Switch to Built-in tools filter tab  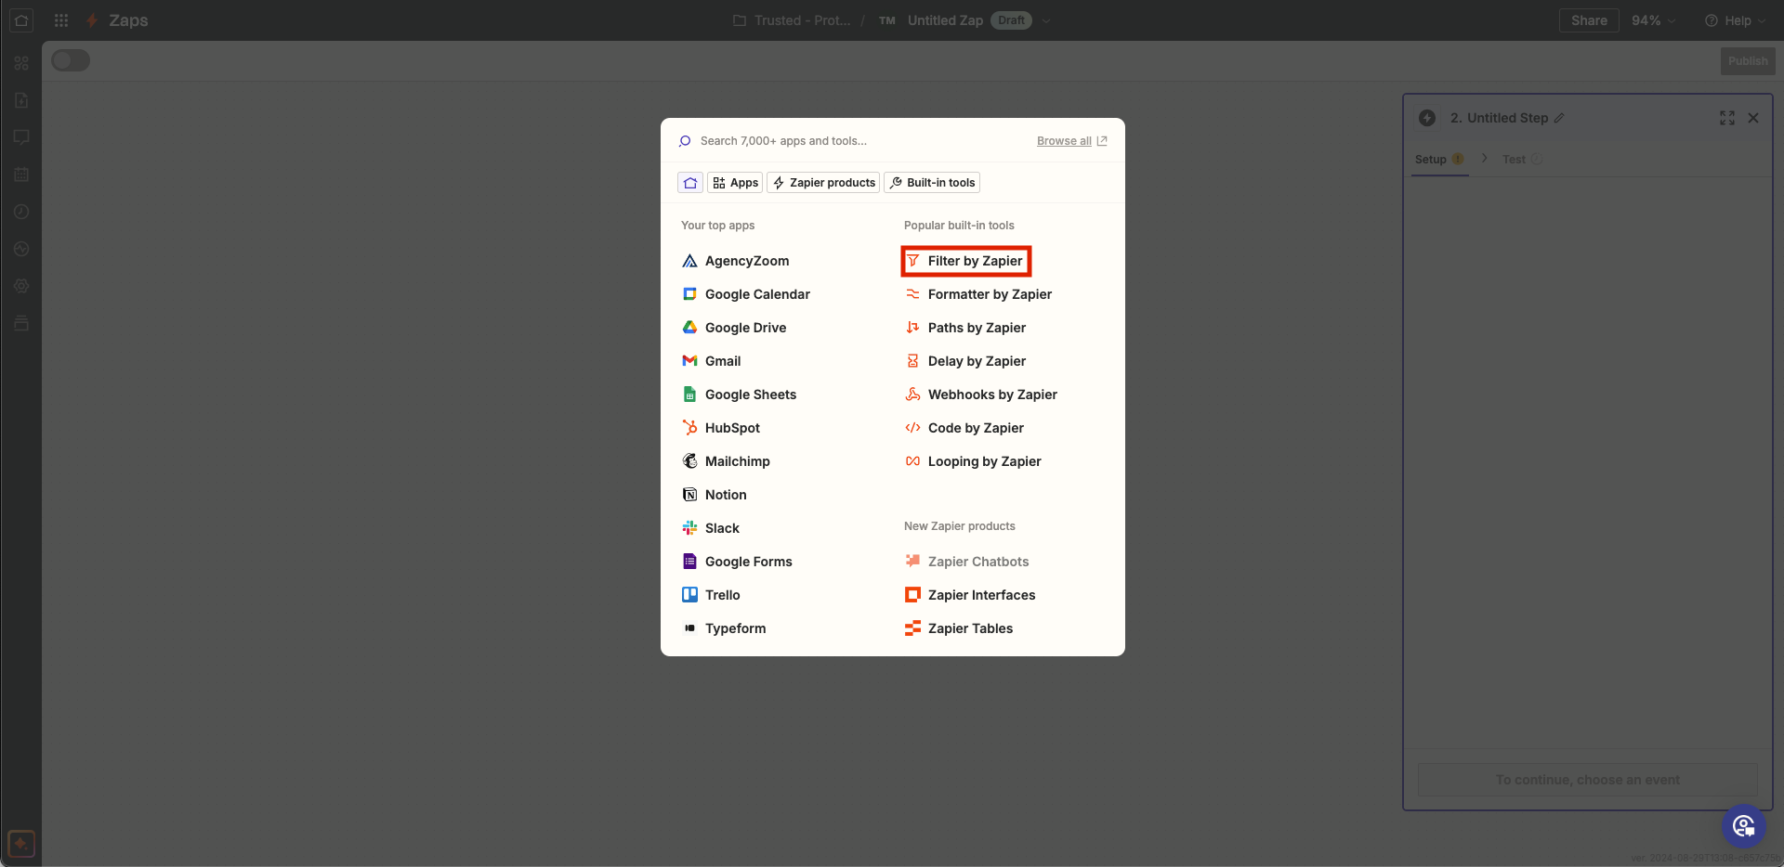932,183
